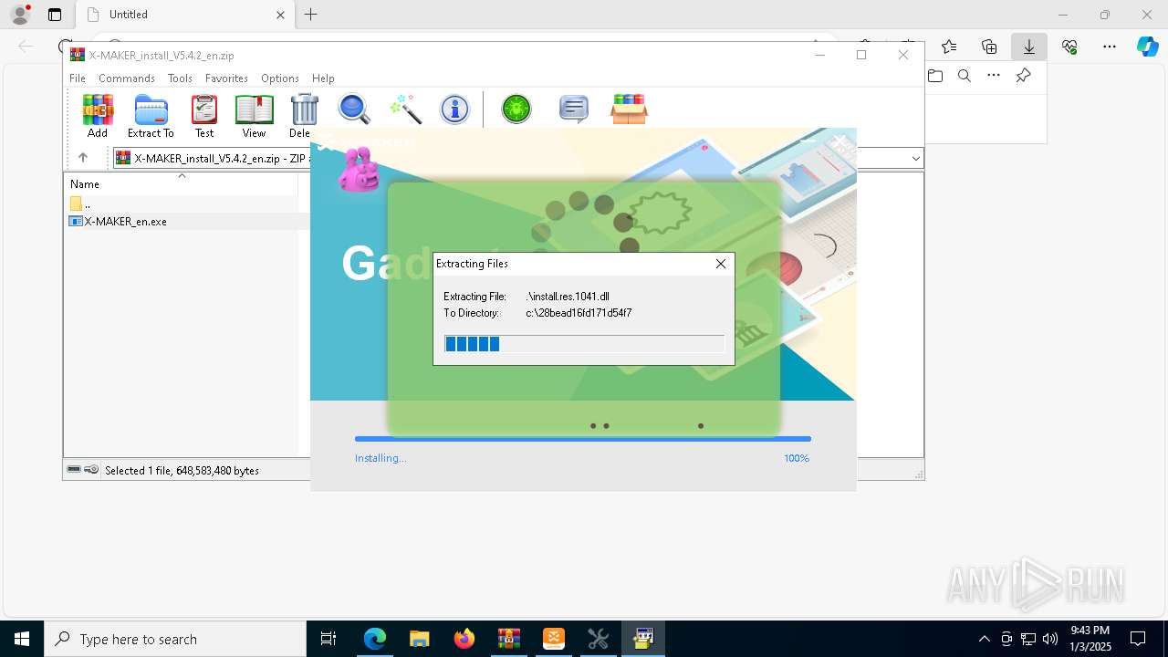Image resolution: width=1168 pixels, height=657 pixels.
Task: Click the Test archive icon
Action: (204, 116)
